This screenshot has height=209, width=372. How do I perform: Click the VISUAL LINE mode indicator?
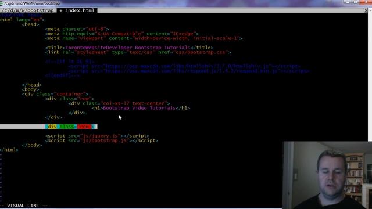(24, 206)
